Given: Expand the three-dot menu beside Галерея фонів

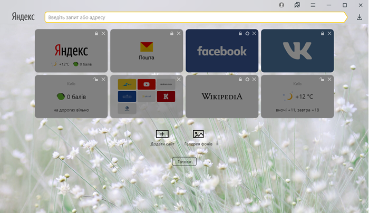Looking at the screenshot, I should (217, 143).
